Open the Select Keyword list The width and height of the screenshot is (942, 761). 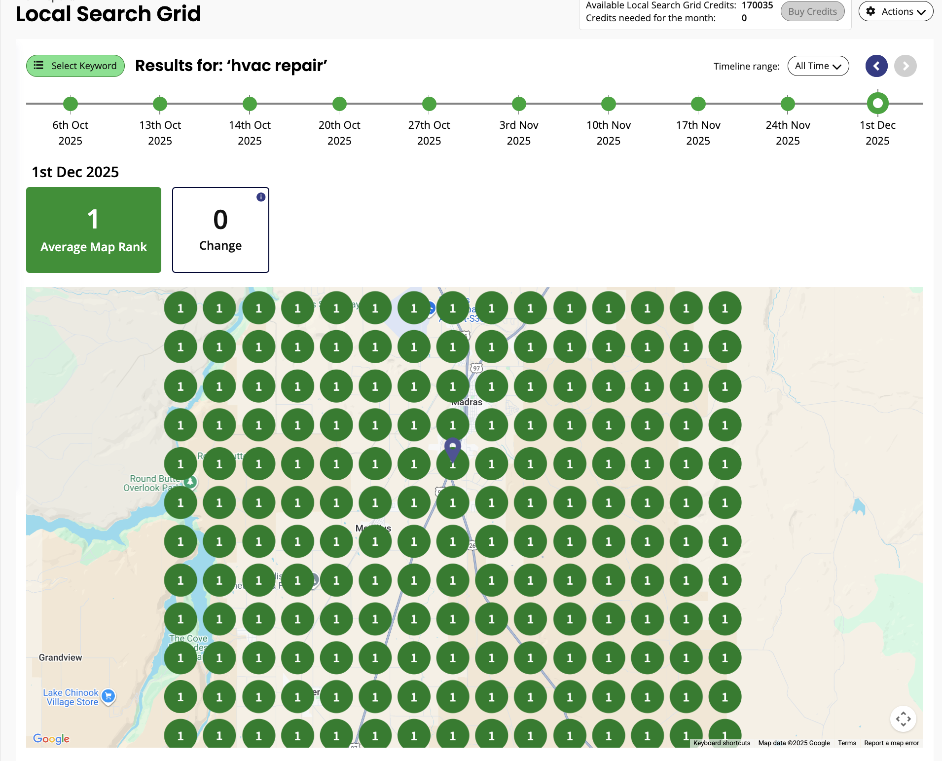tap(75, 66)
